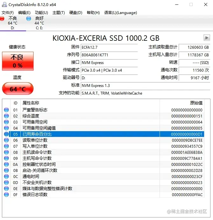Click the drive letter field D:
This screenshot has width=213, height=220.
(x=109, y=78)
